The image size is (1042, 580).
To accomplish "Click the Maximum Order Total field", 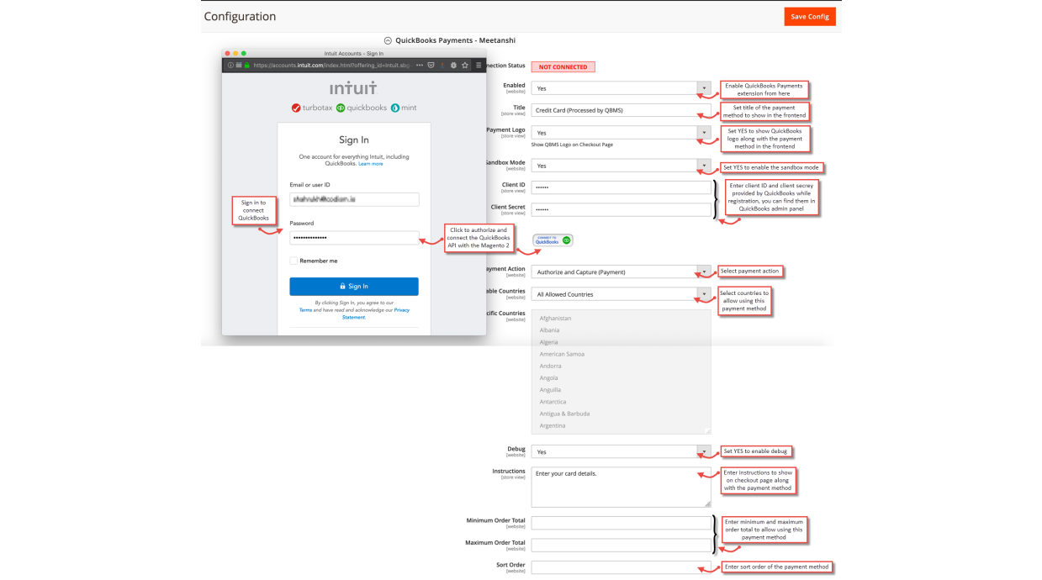I will pyautogui.click(x=621, y=545).
